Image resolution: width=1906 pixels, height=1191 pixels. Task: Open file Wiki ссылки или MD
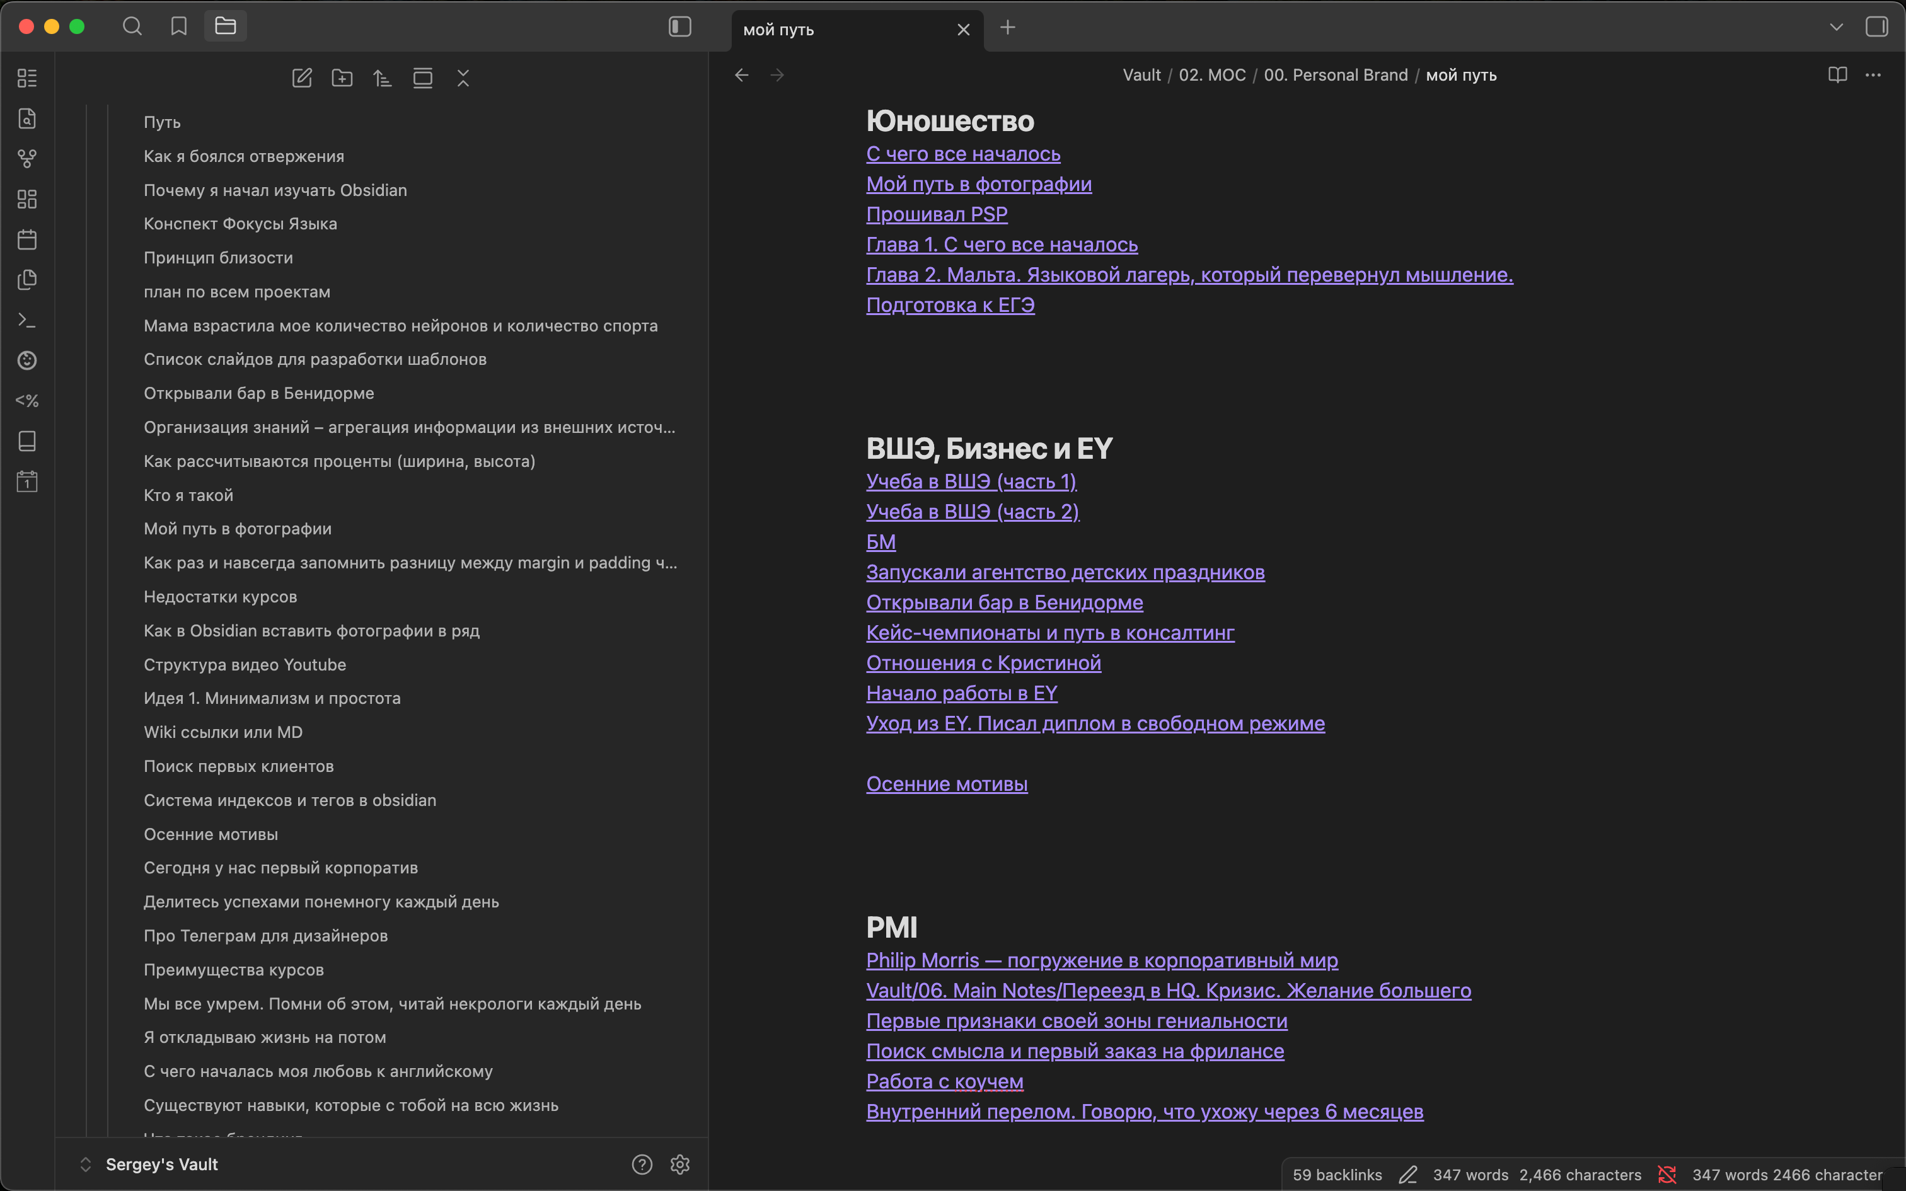pyautogui.click(x=223, y=732)
